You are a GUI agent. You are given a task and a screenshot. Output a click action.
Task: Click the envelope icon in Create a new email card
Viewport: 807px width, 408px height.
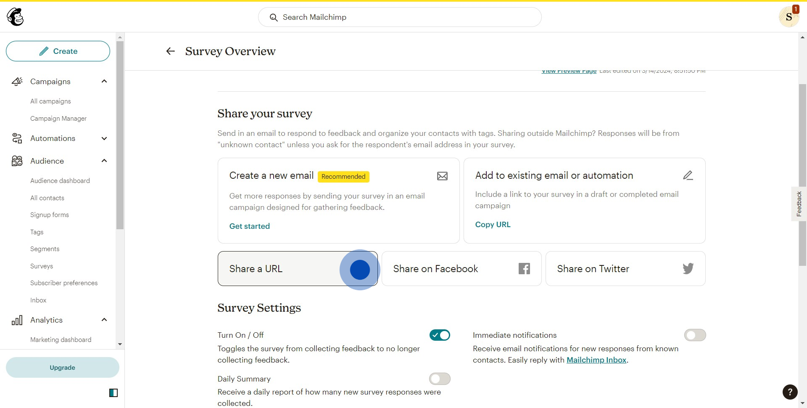442,176
